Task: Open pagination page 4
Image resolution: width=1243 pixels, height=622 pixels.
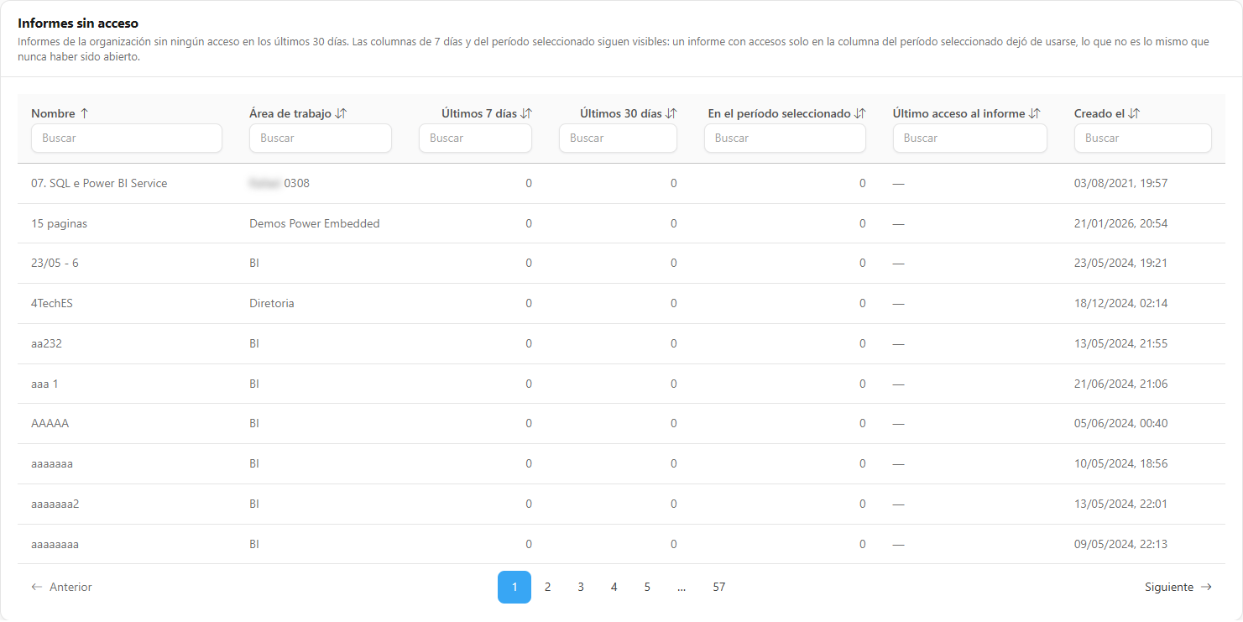Action: click(614, 588)
